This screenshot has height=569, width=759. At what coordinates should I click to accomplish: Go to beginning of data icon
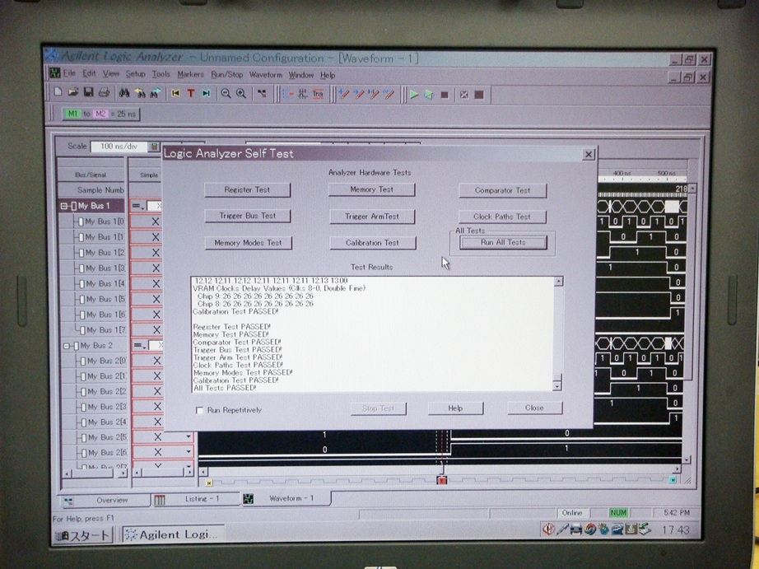click(175, 94)
